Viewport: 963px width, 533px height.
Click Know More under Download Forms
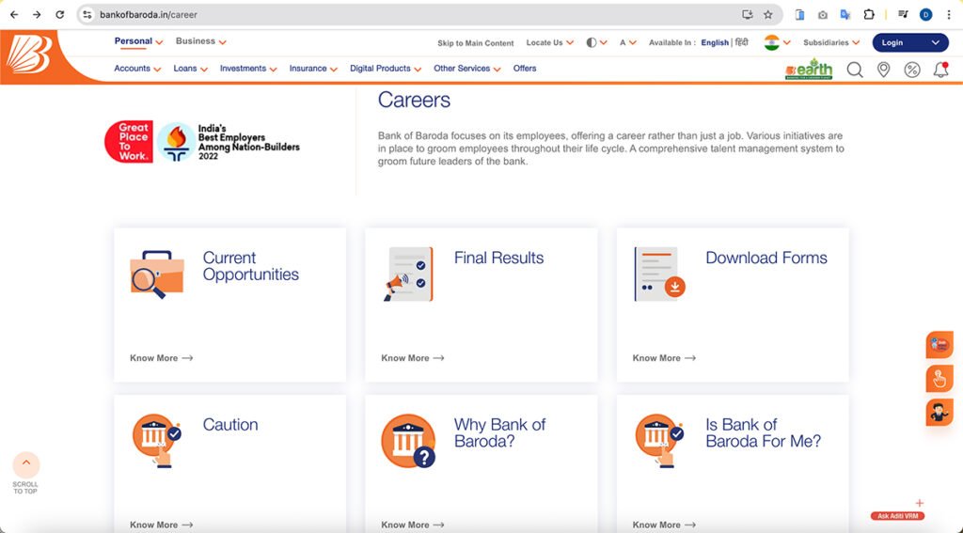tap(665, 358)
